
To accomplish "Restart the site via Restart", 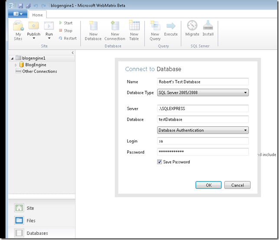I will (68, 38).
